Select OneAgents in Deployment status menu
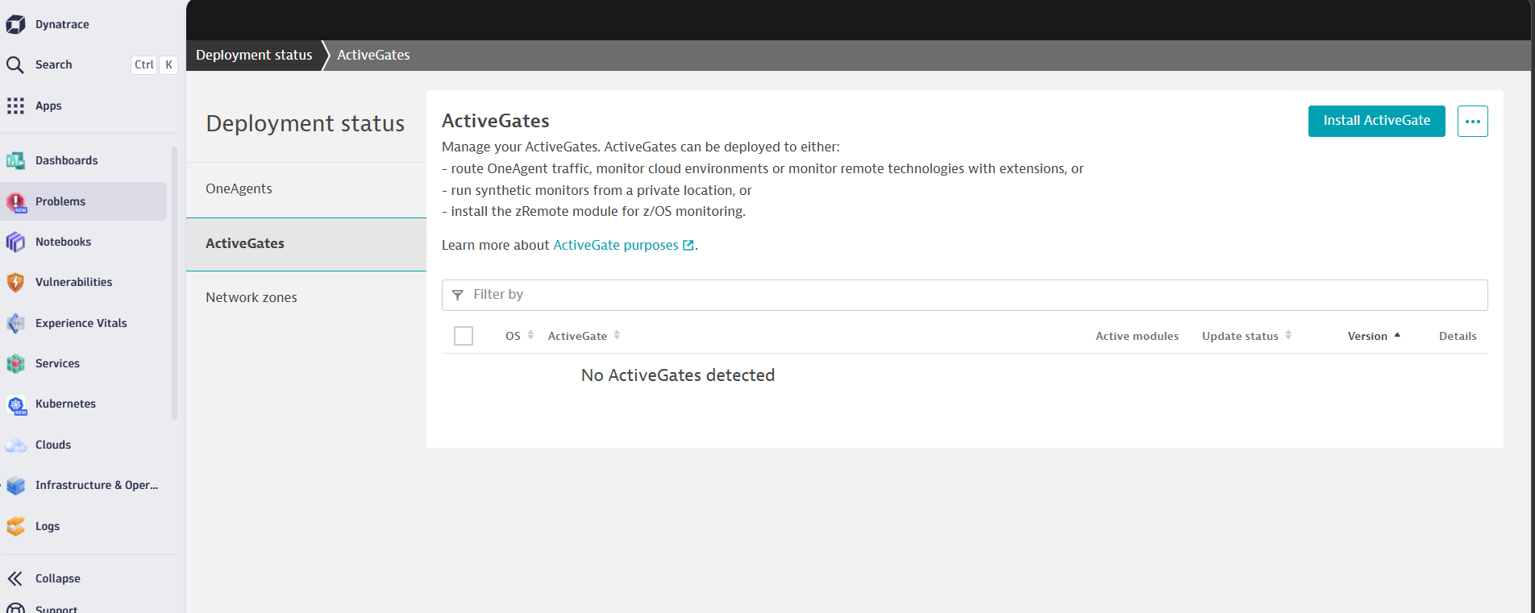Image resolution: width=1535 pixels, height=613 pixels. 306,188
